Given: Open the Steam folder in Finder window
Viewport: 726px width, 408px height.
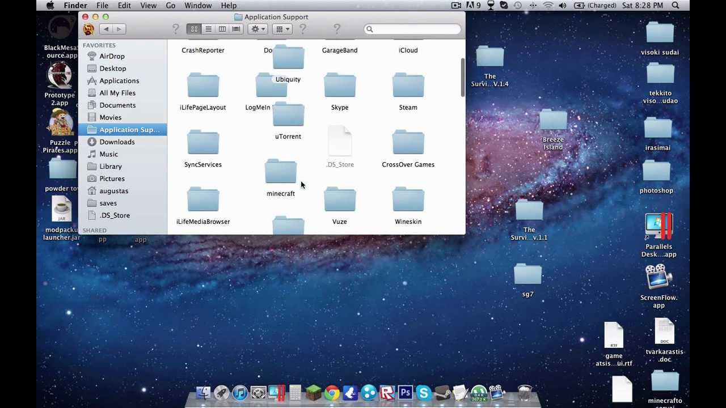Looking at the screenshot, I should click(408, 86).
